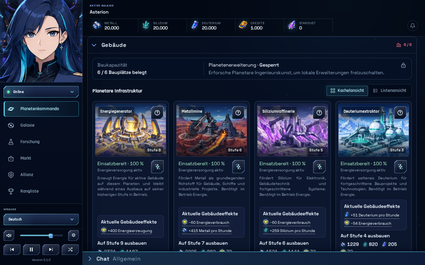425x265 pixels.
Task: Click the Deuteriumextraktor building image
Action: [374, 130]
